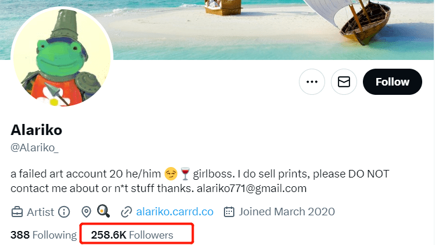The image size is (435, 245).
Task: Click the calendar joined-date icon
Action: tap(229, 211)
